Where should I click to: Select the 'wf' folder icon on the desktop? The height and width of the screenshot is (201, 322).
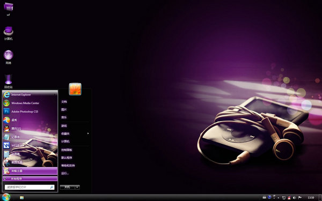[x=9, y=9]
